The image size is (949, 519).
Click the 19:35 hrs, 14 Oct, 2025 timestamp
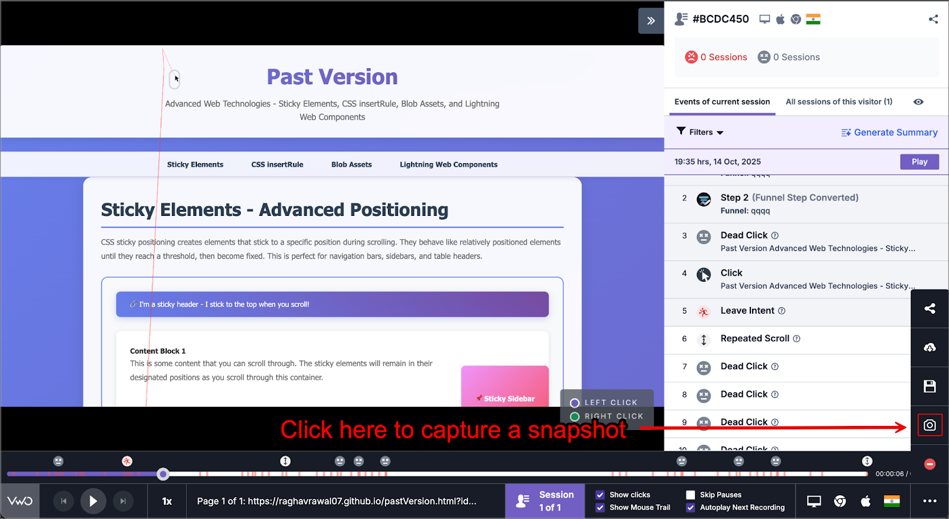coord(718,162)
